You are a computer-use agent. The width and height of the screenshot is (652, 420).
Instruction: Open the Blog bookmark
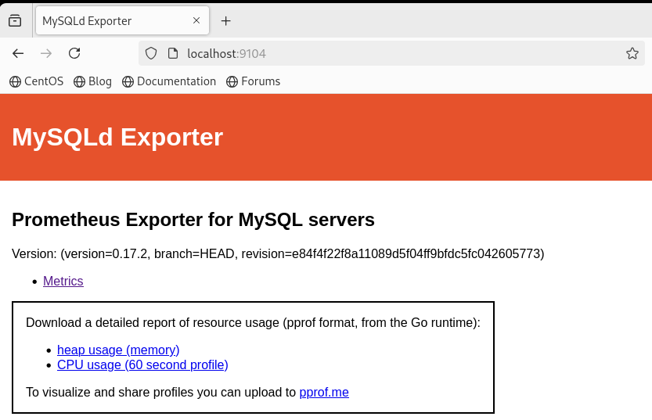[x=92, y=81]
